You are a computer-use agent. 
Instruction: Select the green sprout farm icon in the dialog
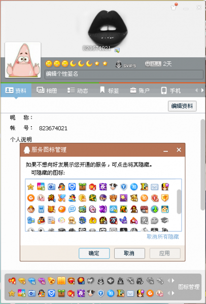(x=82, y=186)
